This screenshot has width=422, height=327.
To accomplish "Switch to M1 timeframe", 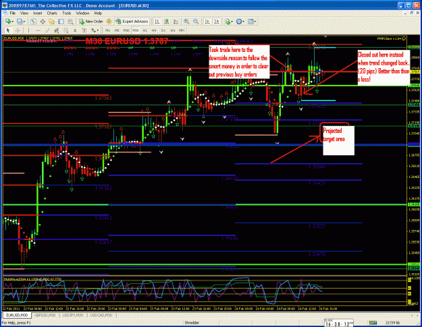I will (x=107, y=30).
